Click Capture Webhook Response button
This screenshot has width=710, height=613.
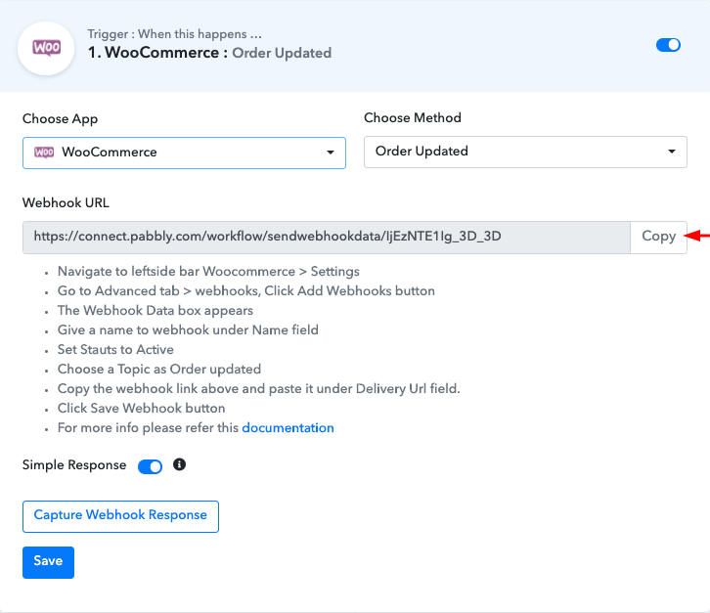[120, 516]
